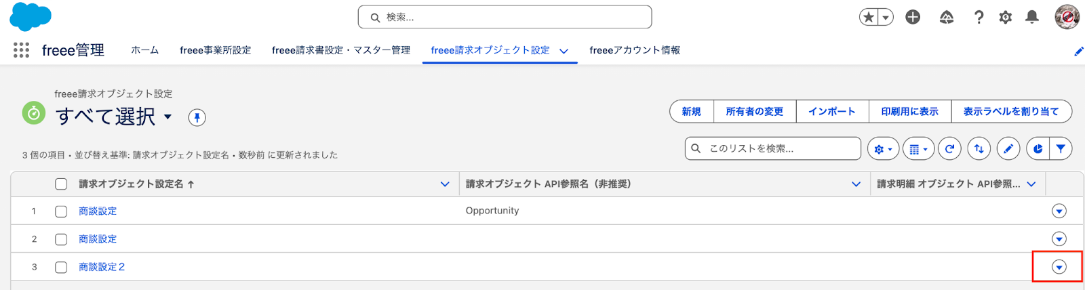Viewport: 1085px width, 290px height.
Task: Check the 商談設定２ row checkbox
Action: point(61,267)
